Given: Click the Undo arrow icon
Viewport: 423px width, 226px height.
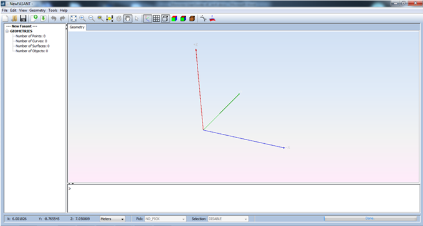Looking at the screenshot, I should (x=54, y=18).
